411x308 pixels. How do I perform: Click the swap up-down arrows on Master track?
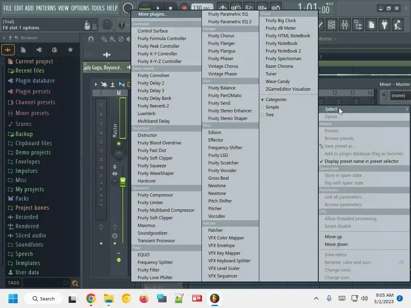[115, 166]
